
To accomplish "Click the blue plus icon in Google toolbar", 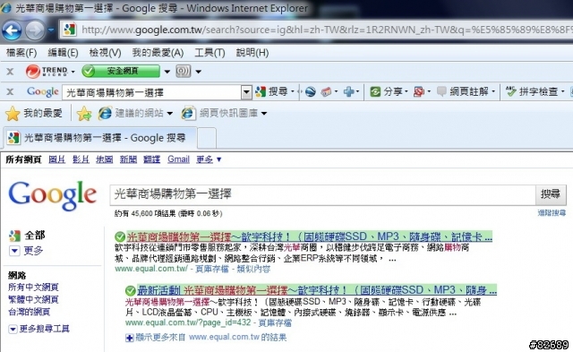I will (348, 91).
